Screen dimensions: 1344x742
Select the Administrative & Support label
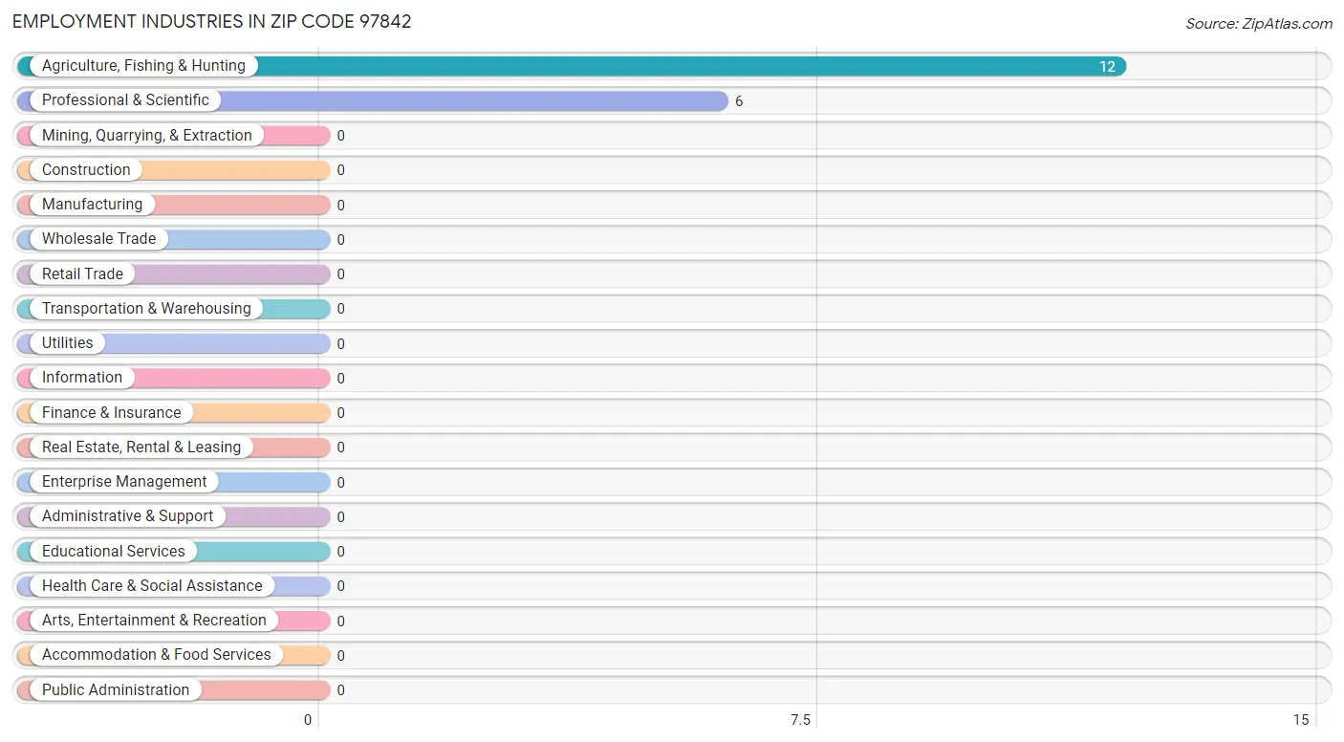click(x=127, y=516)
